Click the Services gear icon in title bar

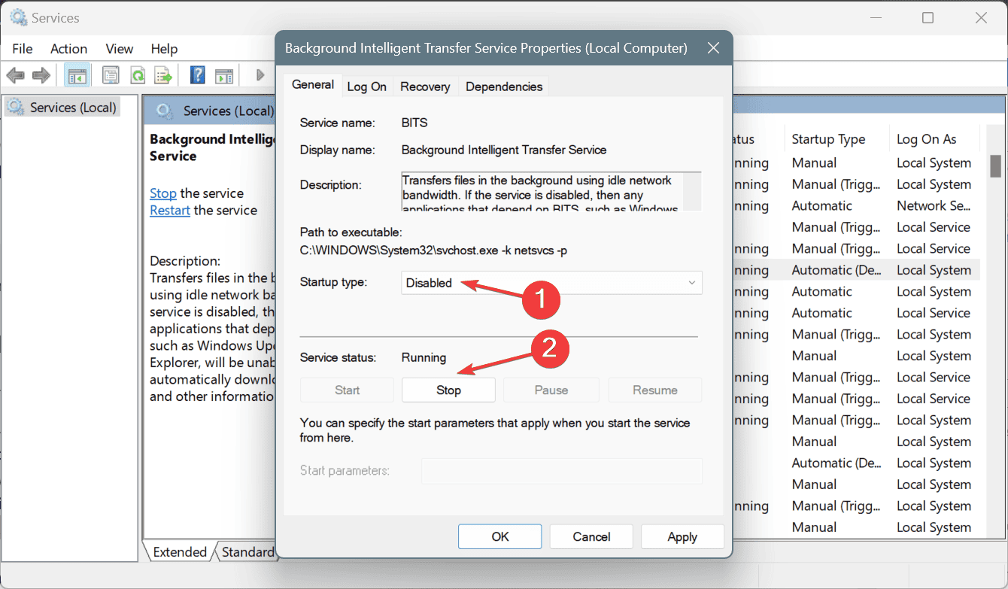tap(17, 17)
